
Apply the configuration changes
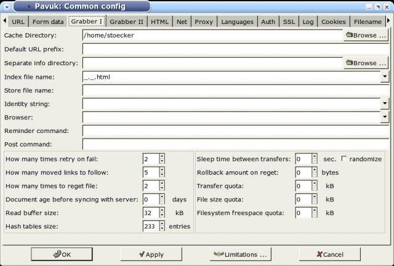pyautogui.click(x=151, y=254)
